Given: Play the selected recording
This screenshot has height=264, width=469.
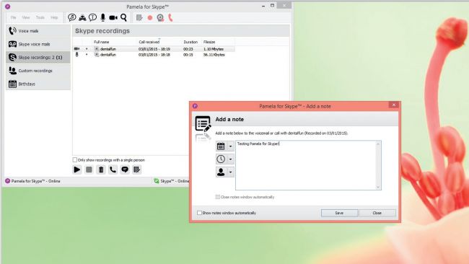Looking at the screenshot, I should tap(77, 170).
